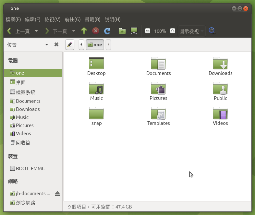Open the 檢視(V) menu
Screen dimensions: 255x215
pyautogui.click(x=52, y=19)
